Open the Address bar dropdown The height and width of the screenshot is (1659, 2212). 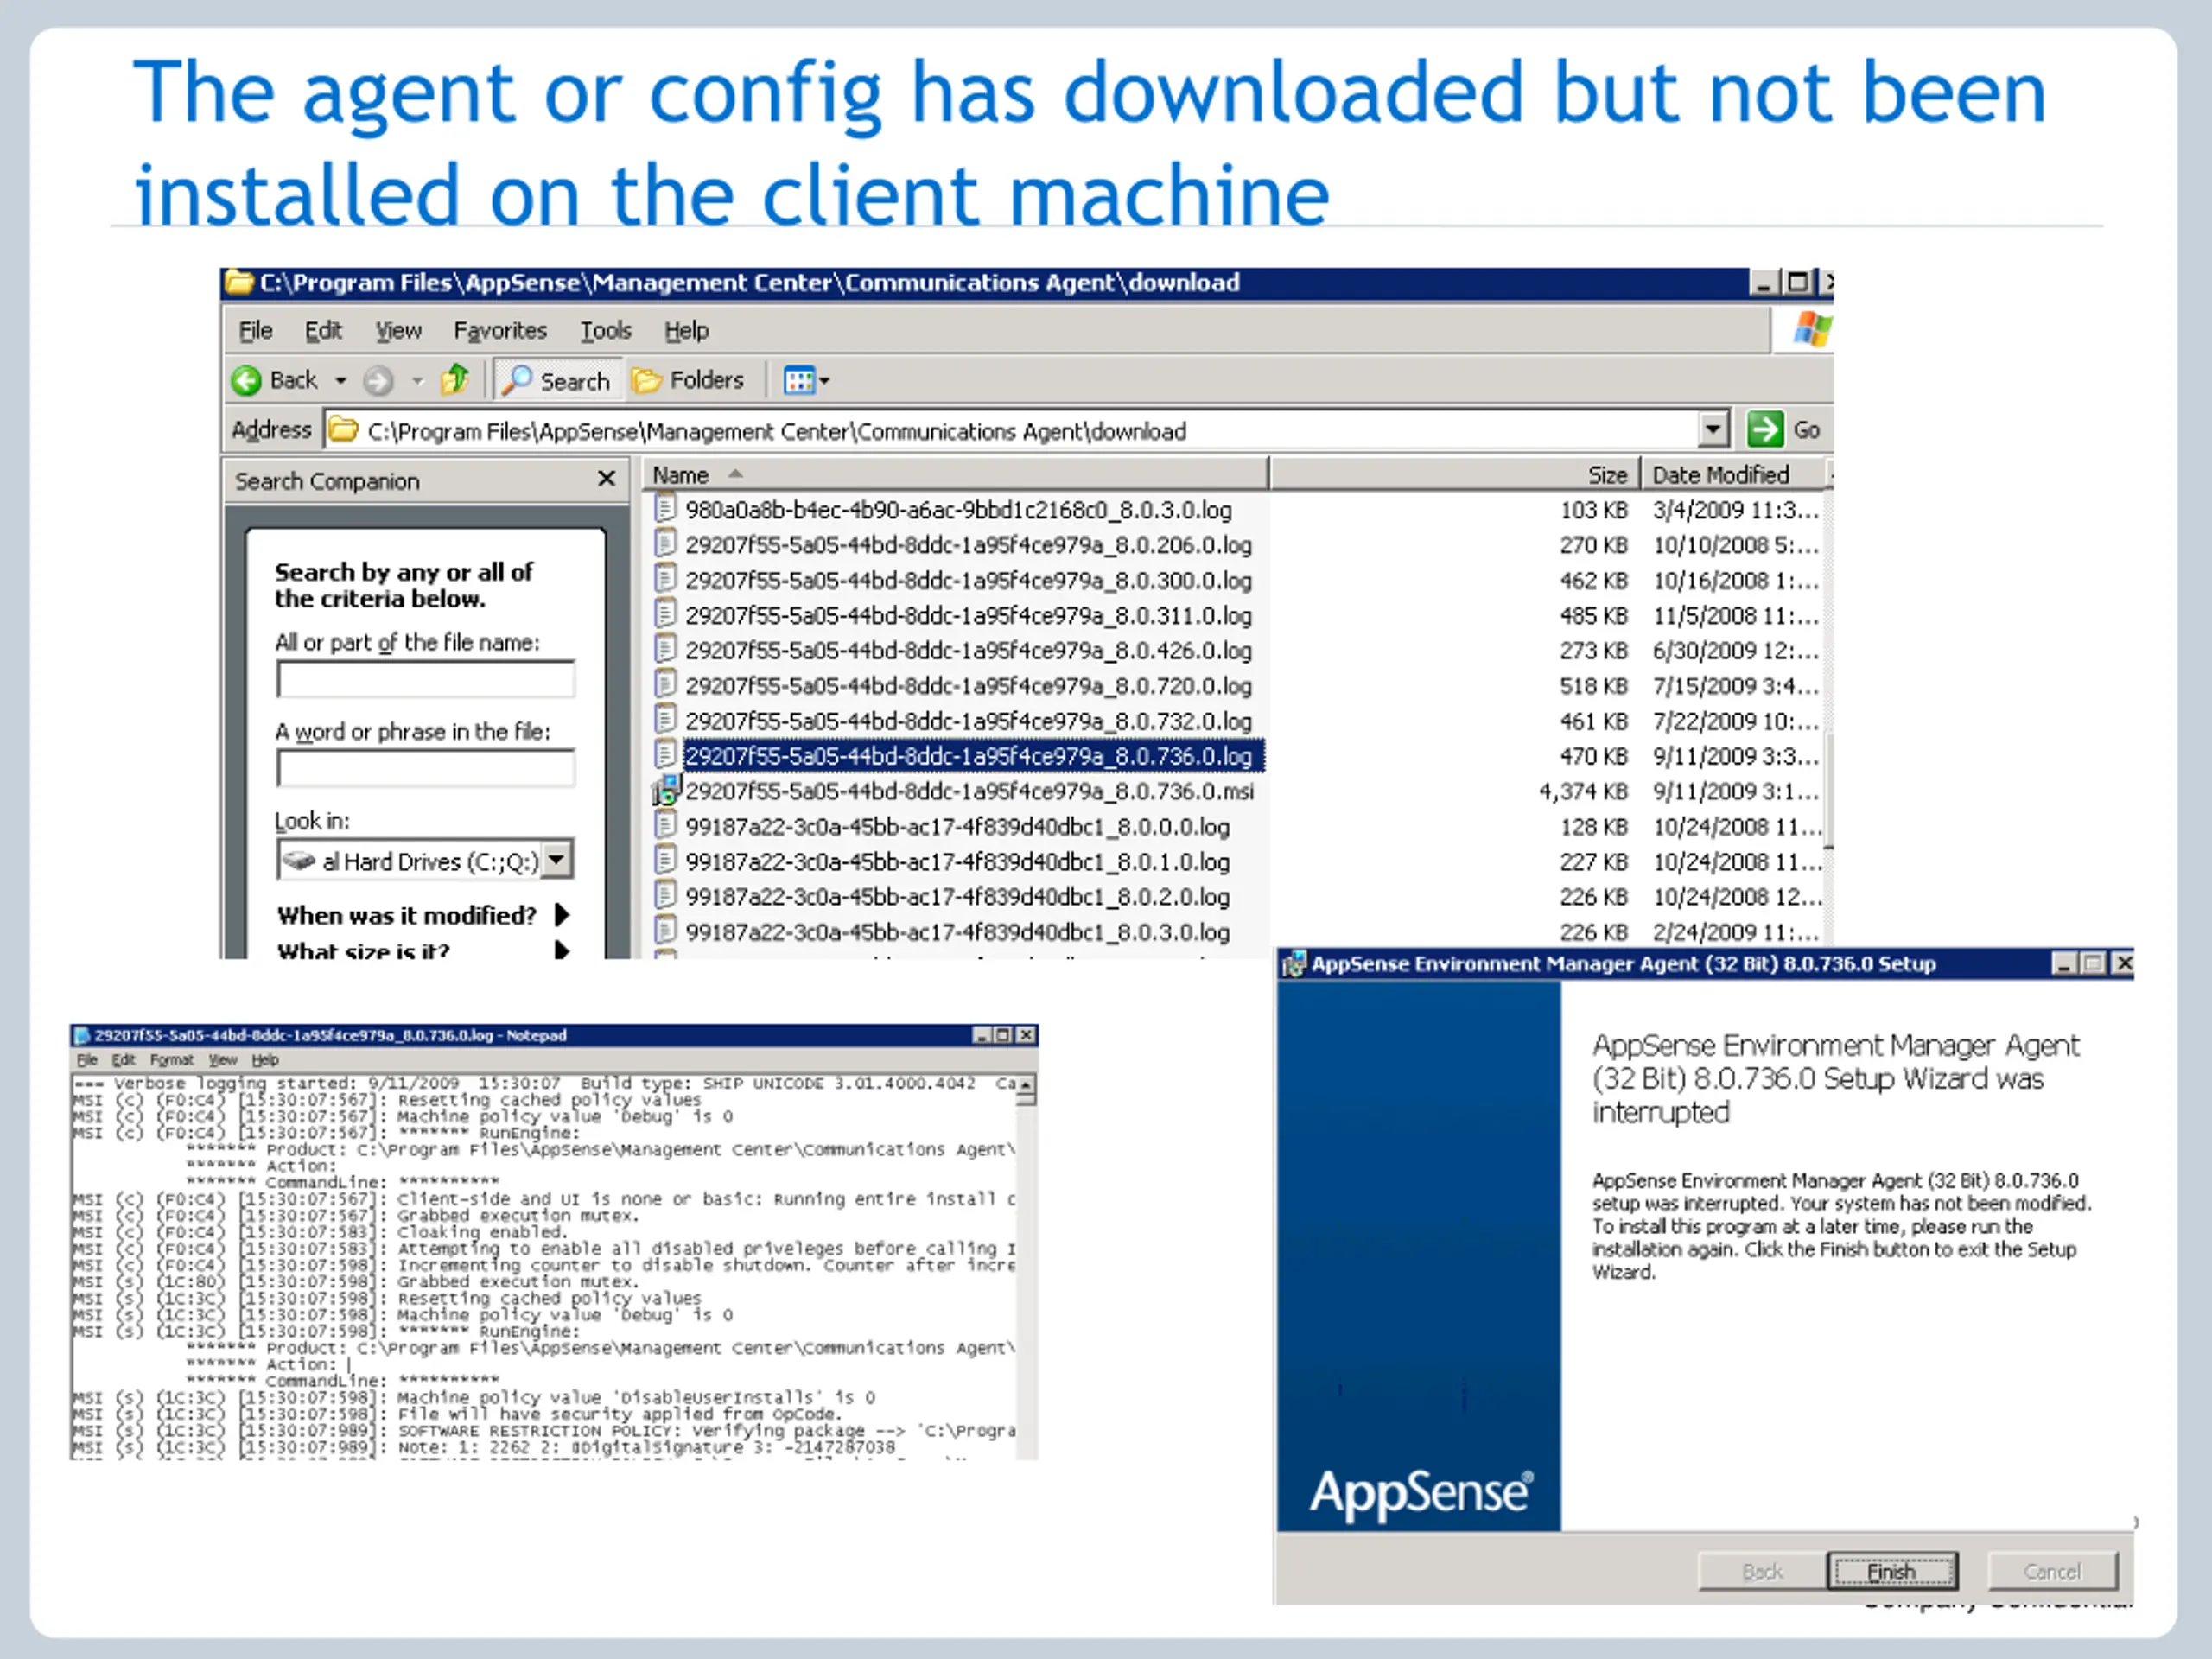(x=1713, y=430)
